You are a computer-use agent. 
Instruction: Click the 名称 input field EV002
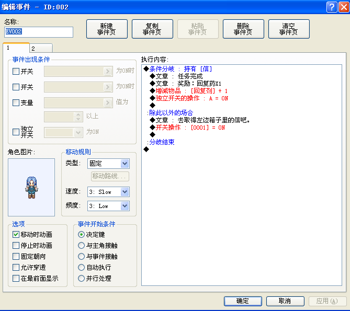pyautogui.click(x=39, y=32)
